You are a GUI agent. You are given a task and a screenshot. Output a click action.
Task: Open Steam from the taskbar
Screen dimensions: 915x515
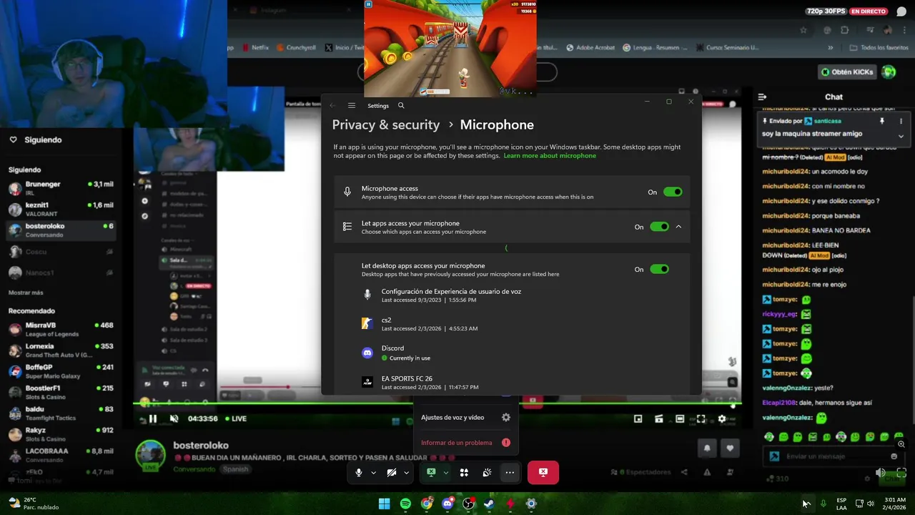[x=489, y=504]
